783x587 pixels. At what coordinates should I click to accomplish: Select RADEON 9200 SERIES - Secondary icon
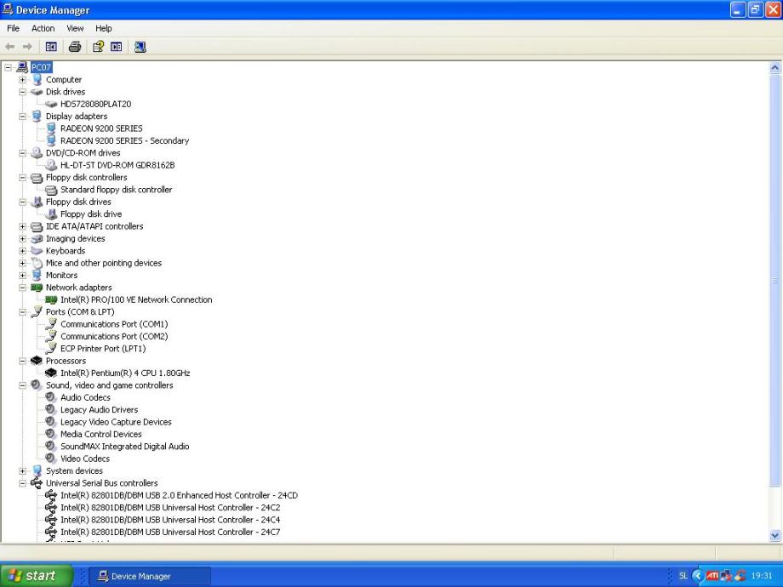point(51,140)
